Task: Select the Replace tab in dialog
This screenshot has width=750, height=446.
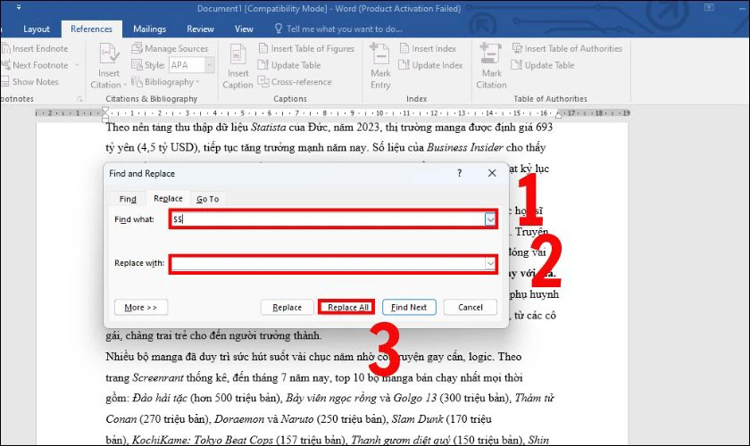Action: click(168, 198)
